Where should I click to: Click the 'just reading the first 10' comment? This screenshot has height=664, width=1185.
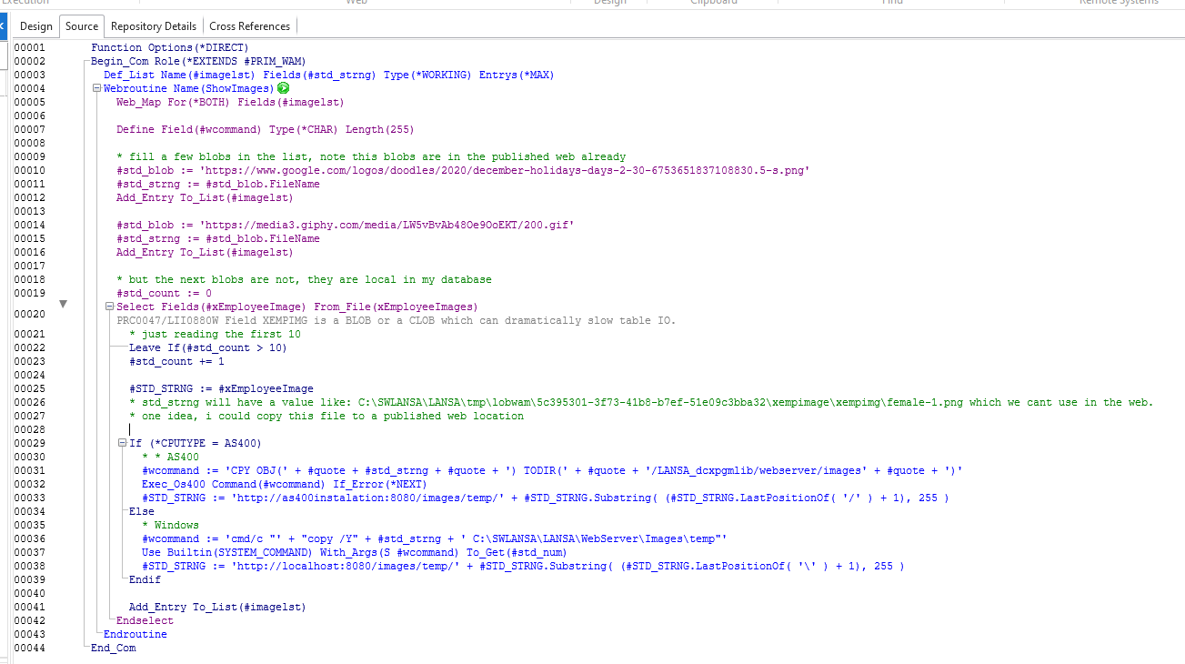pyautogui.click(x=215, y=334)
